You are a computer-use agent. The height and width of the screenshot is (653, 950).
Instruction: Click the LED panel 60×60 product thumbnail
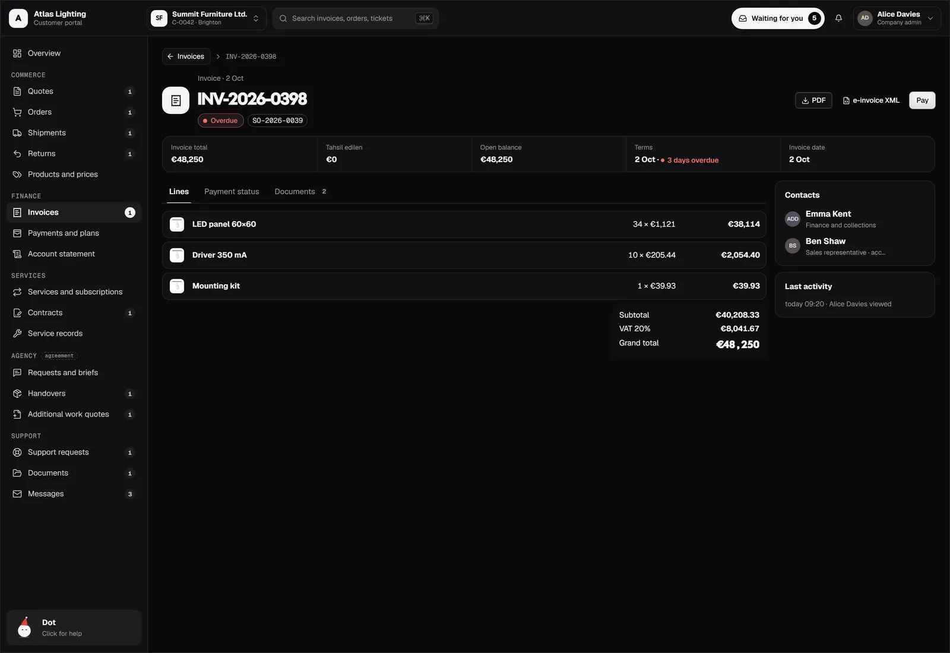177,224
